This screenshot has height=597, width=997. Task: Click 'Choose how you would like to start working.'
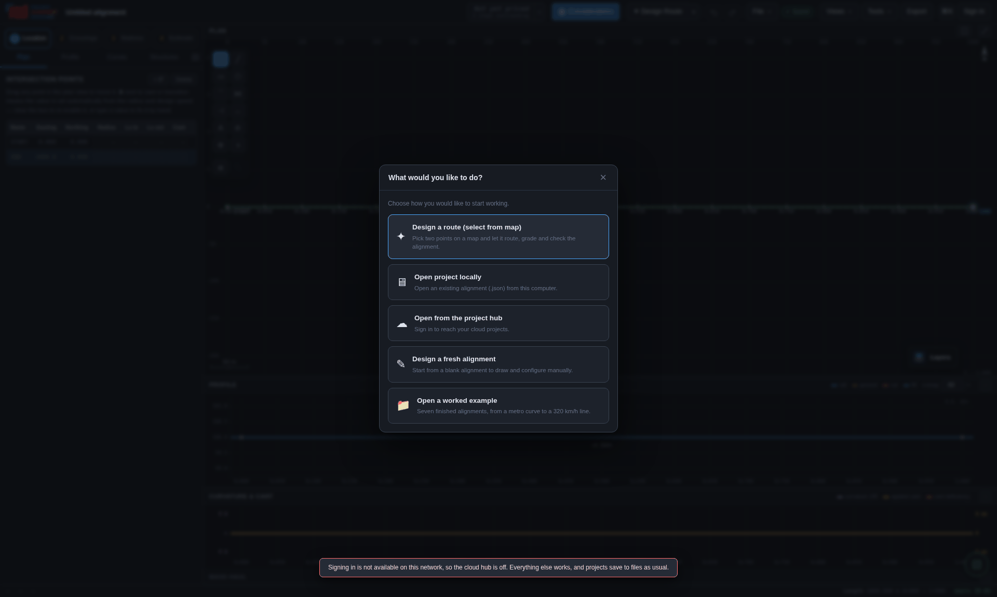448,203
